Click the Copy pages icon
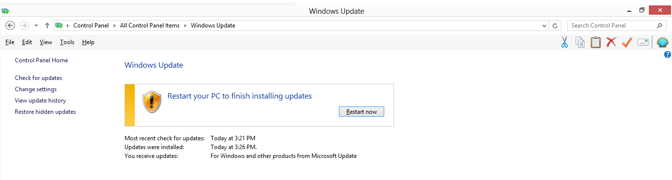 pos(580,43)
